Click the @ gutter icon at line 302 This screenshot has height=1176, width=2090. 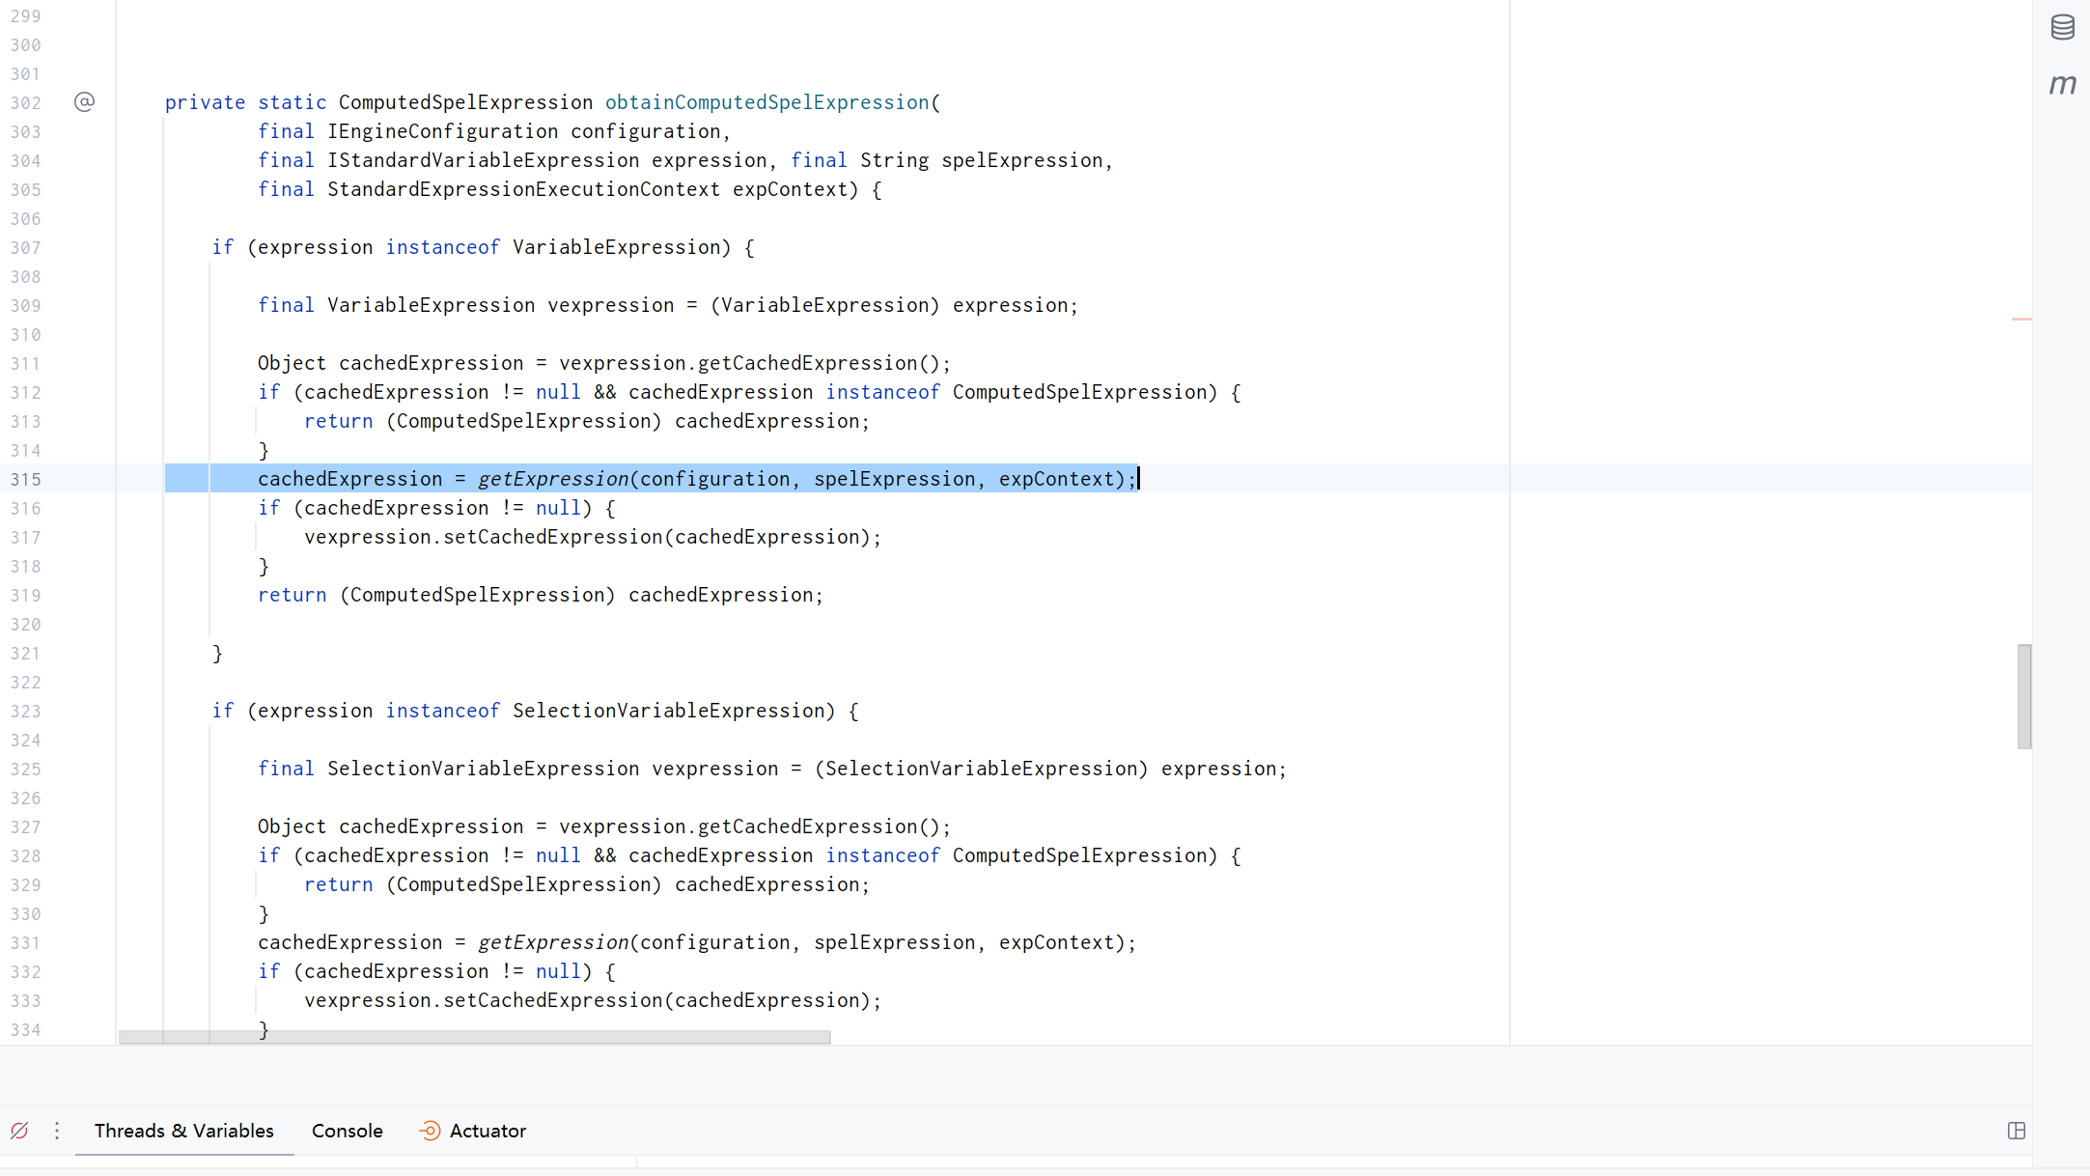[85, 102]
